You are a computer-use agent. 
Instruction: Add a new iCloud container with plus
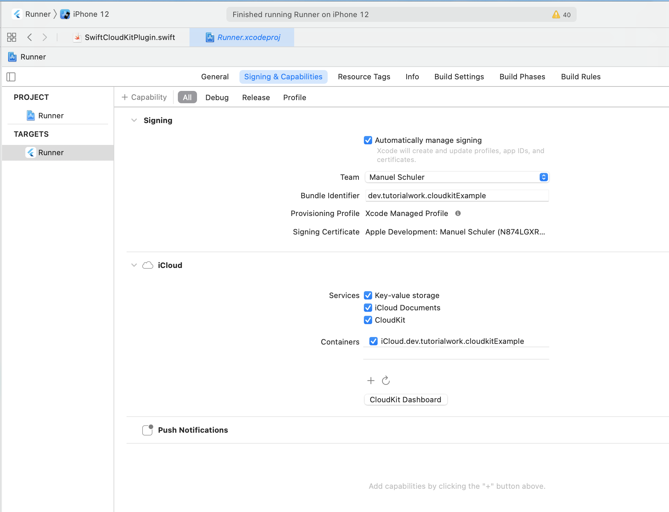(x=371, y=380)
